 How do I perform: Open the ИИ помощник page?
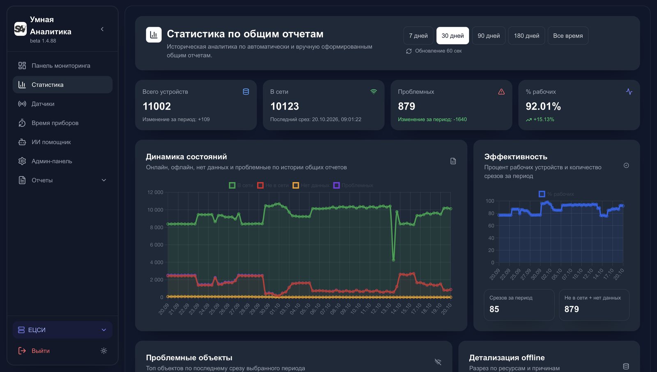[62, 142]
